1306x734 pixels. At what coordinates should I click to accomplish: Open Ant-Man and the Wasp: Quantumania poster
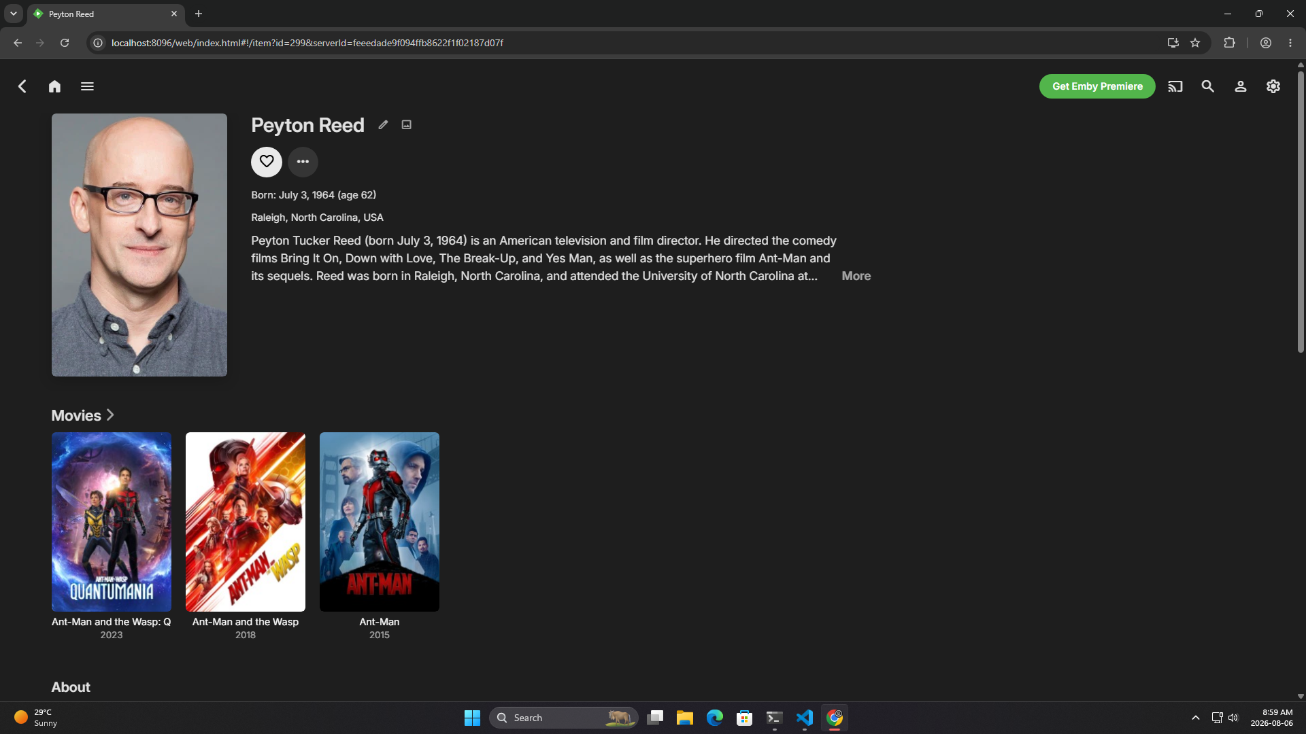point(112,522)
